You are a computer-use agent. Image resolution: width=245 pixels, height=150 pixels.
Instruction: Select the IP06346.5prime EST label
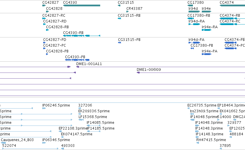(x=56, y=140)
